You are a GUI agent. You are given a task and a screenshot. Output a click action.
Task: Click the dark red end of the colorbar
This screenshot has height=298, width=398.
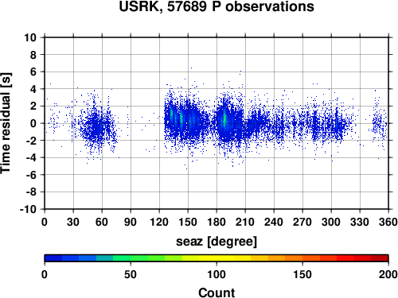380,258
